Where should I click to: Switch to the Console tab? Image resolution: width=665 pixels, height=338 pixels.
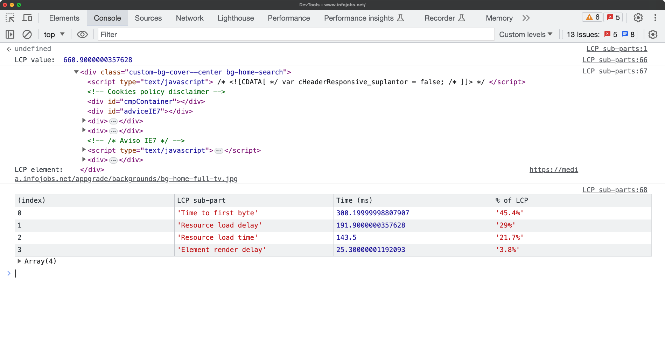[x=107, y=18]
